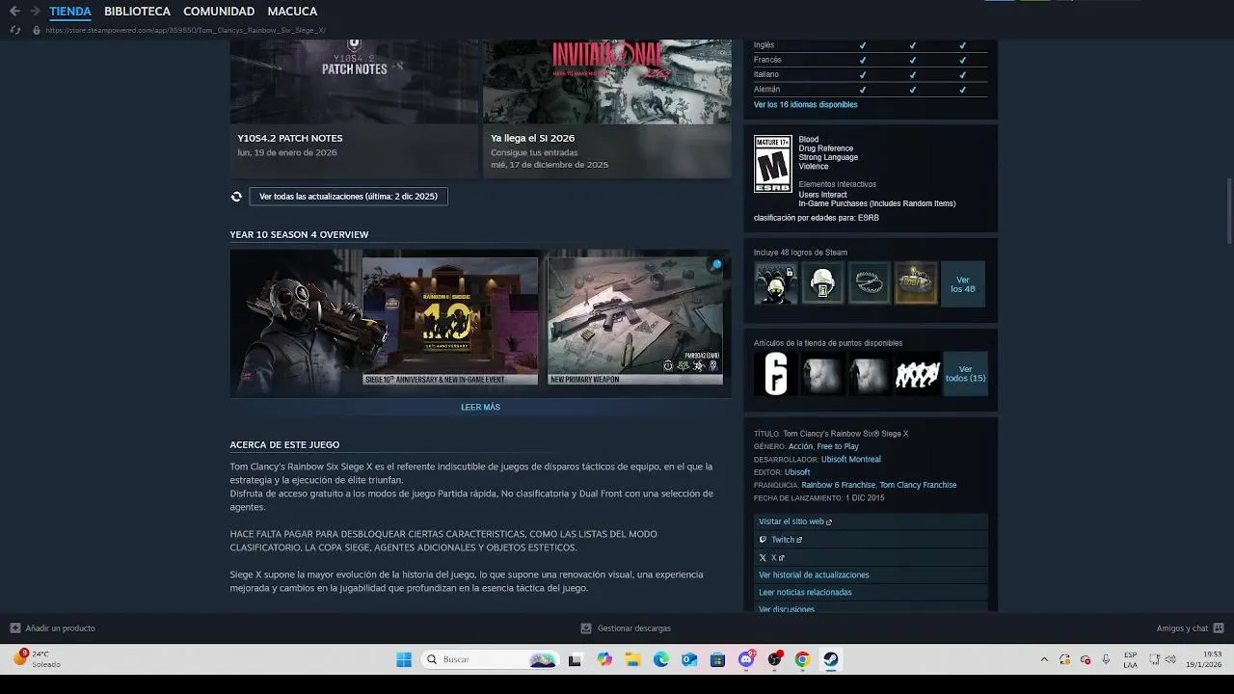Viewport: 1234px width, 694px height.
Task: Open the Ya llega el SI 2026 news card
Action: (x=606, y=109)
